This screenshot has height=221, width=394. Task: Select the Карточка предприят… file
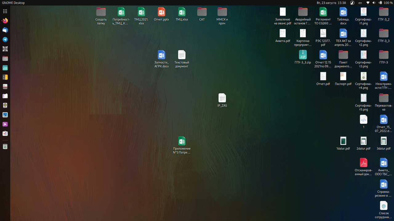tap(303, 38)
